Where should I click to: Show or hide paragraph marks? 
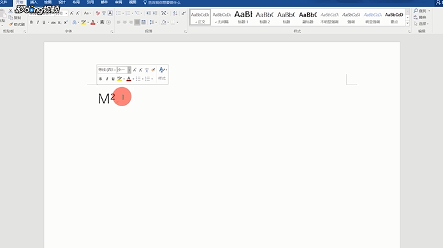(184, 13)
